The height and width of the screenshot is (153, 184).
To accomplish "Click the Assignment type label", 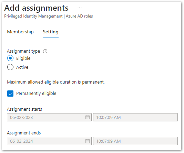I will 23,51.
